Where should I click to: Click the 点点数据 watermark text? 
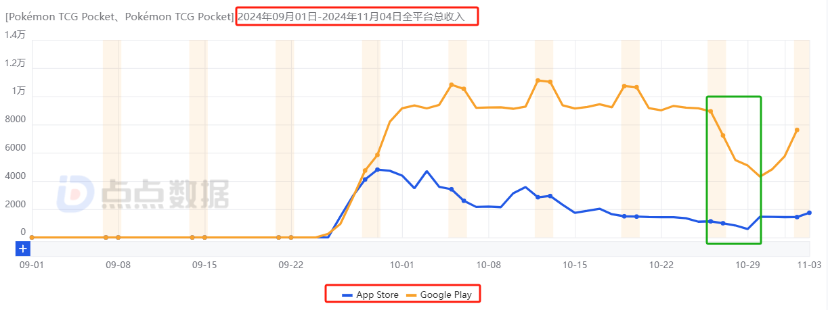point(165,194)
